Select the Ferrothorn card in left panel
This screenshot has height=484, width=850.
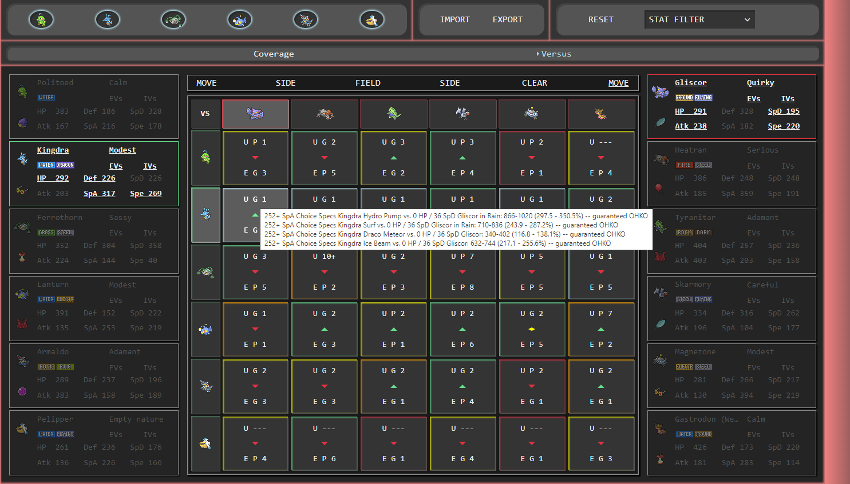coord(94,241)
